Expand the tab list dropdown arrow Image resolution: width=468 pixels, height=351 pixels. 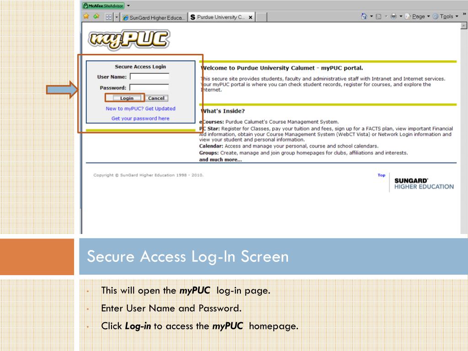[x=117, y=17]
